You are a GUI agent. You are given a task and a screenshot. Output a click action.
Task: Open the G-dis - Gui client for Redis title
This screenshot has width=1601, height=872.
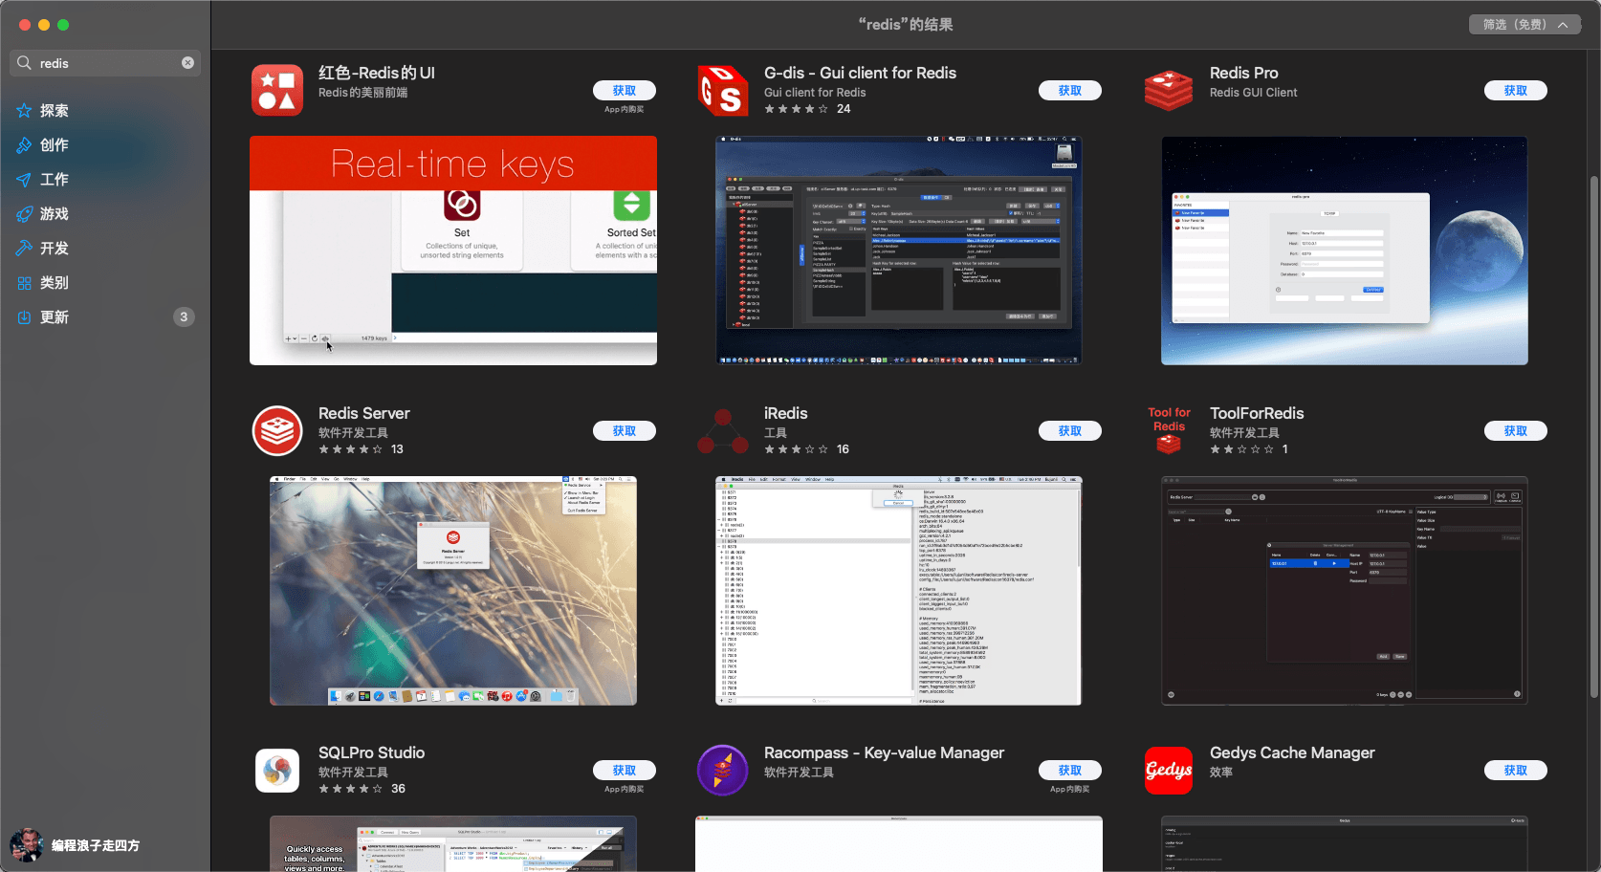click(860, 73)
